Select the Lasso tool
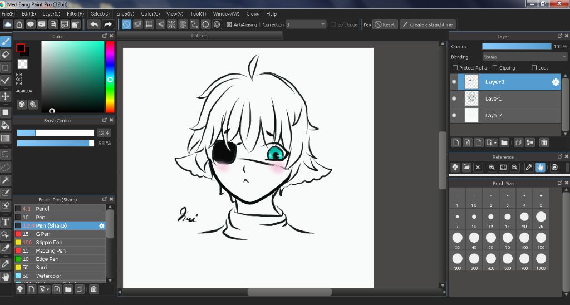This screenshot has width=570, height=305. coord(6,167)
